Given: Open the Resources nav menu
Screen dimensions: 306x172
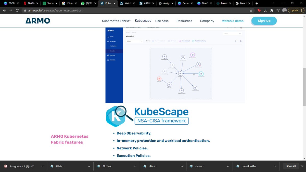Looking at the screenshot, I should (x=184, y=21).
